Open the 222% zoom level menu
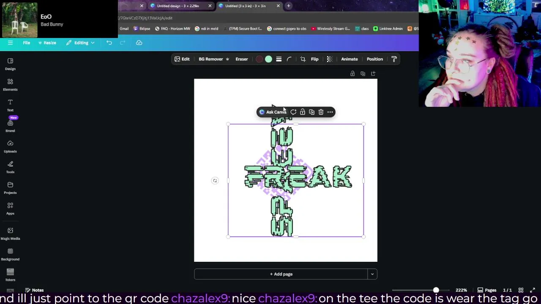Image resolution: width=541 pixels, height=304 pixels. tap(461, 290)
